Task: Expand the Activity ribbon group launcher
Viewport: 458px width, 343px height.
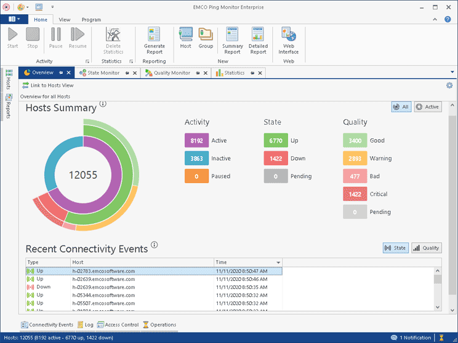Action: pos(87,61)
